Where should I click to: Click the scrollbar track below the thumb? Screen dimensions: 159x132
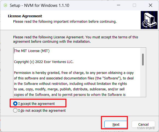coord(143,81)
